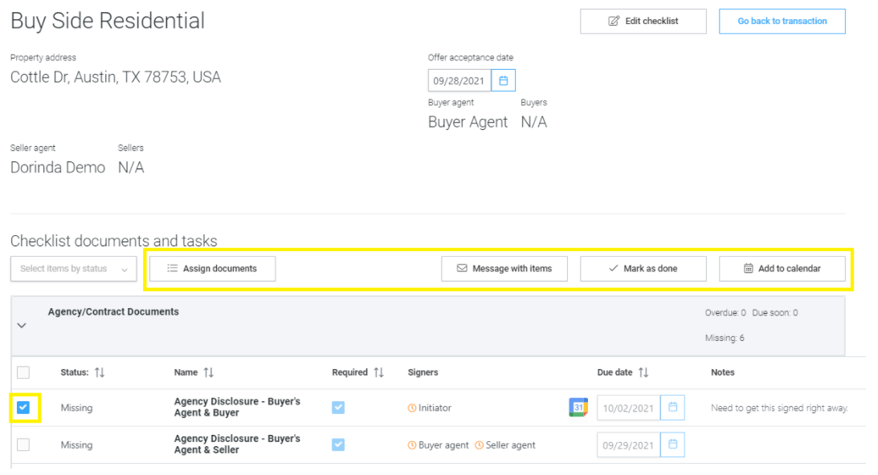Sort by Status column arrows
Image resolution: width=878 pixels, height=475 pixels.
(100, 372)
